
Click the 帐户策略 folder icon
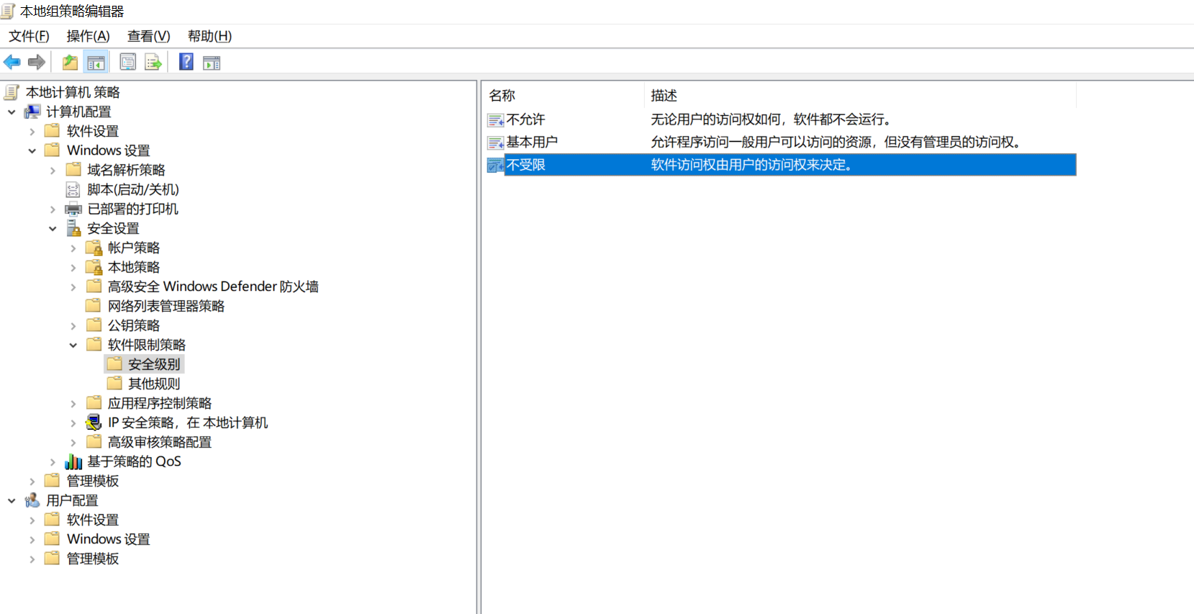point(94,248)
